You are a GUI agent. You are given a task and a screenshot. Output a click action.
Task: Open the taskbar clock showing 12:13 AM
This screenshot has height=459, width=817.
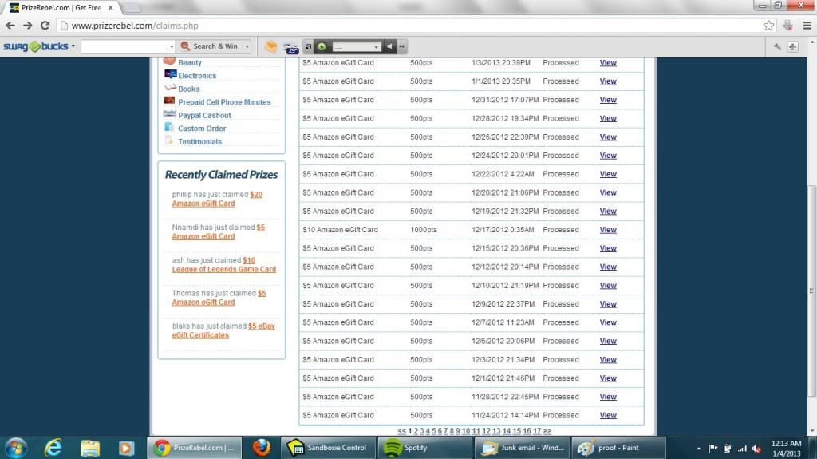[x=786, y=449]
